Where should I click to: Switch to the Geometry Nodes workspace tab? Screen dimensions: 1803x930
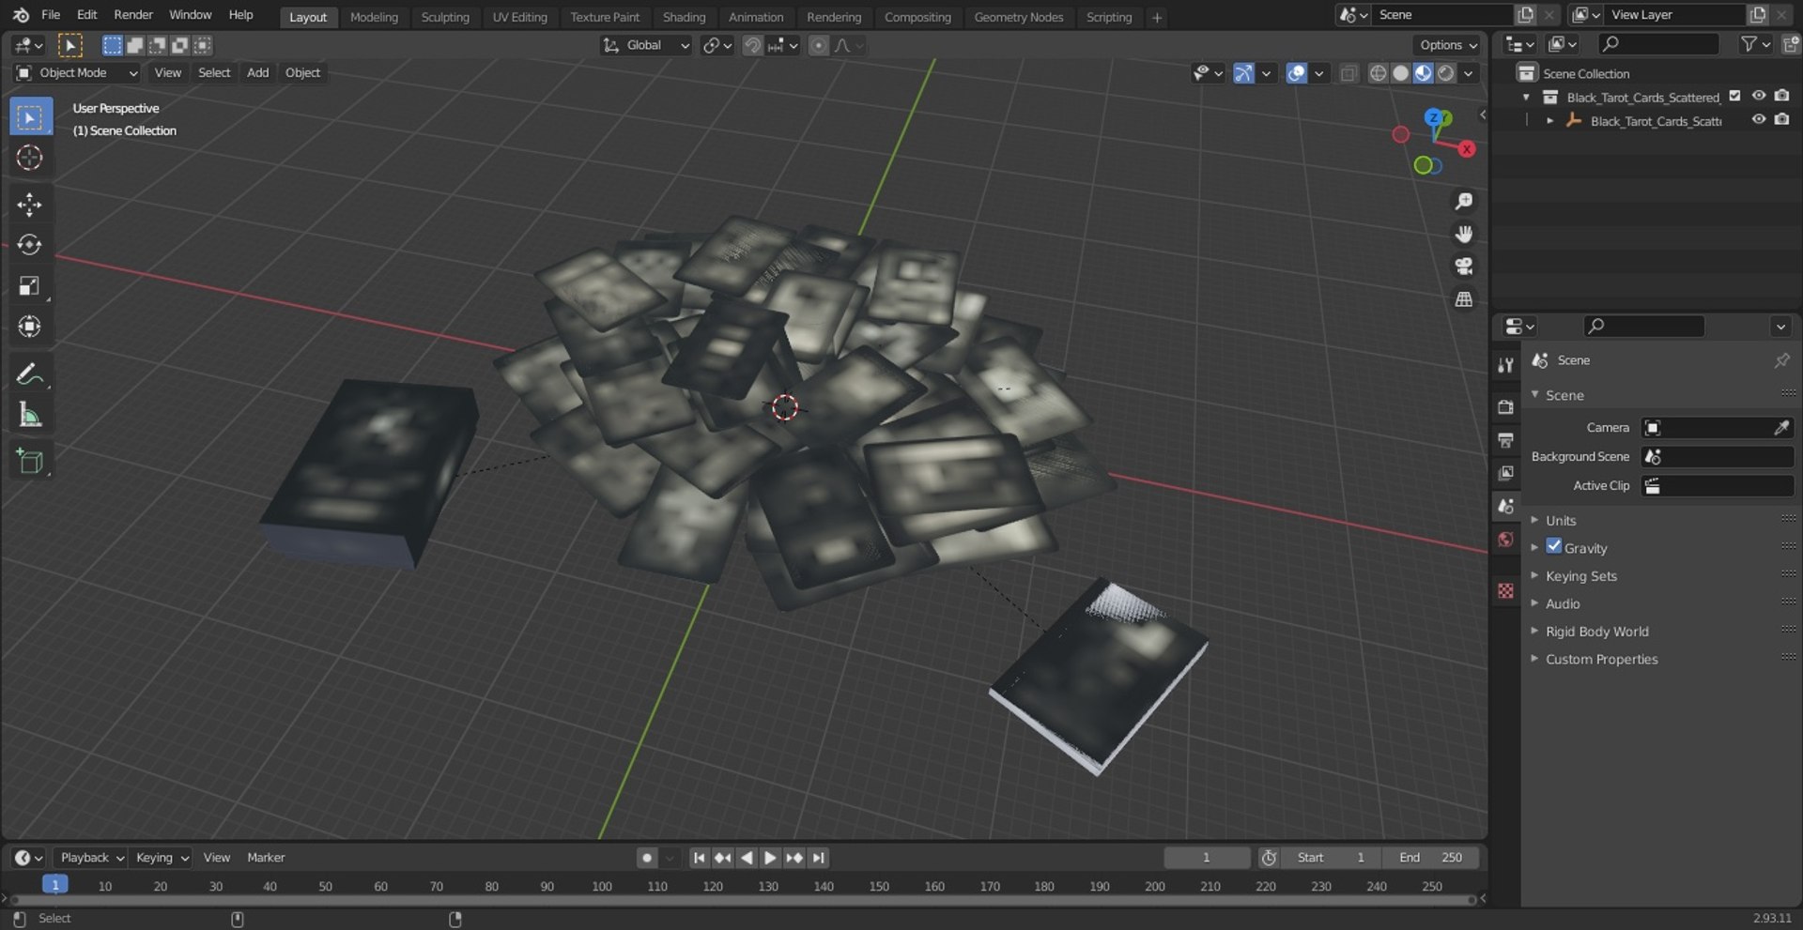coord(1018,17)
